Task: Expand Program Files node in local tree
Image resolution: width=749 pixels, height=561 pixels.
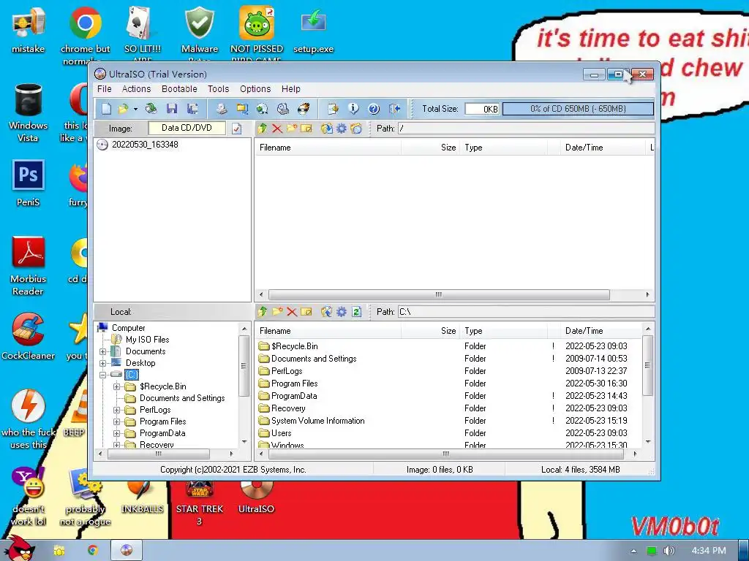Action: (116, 421)
